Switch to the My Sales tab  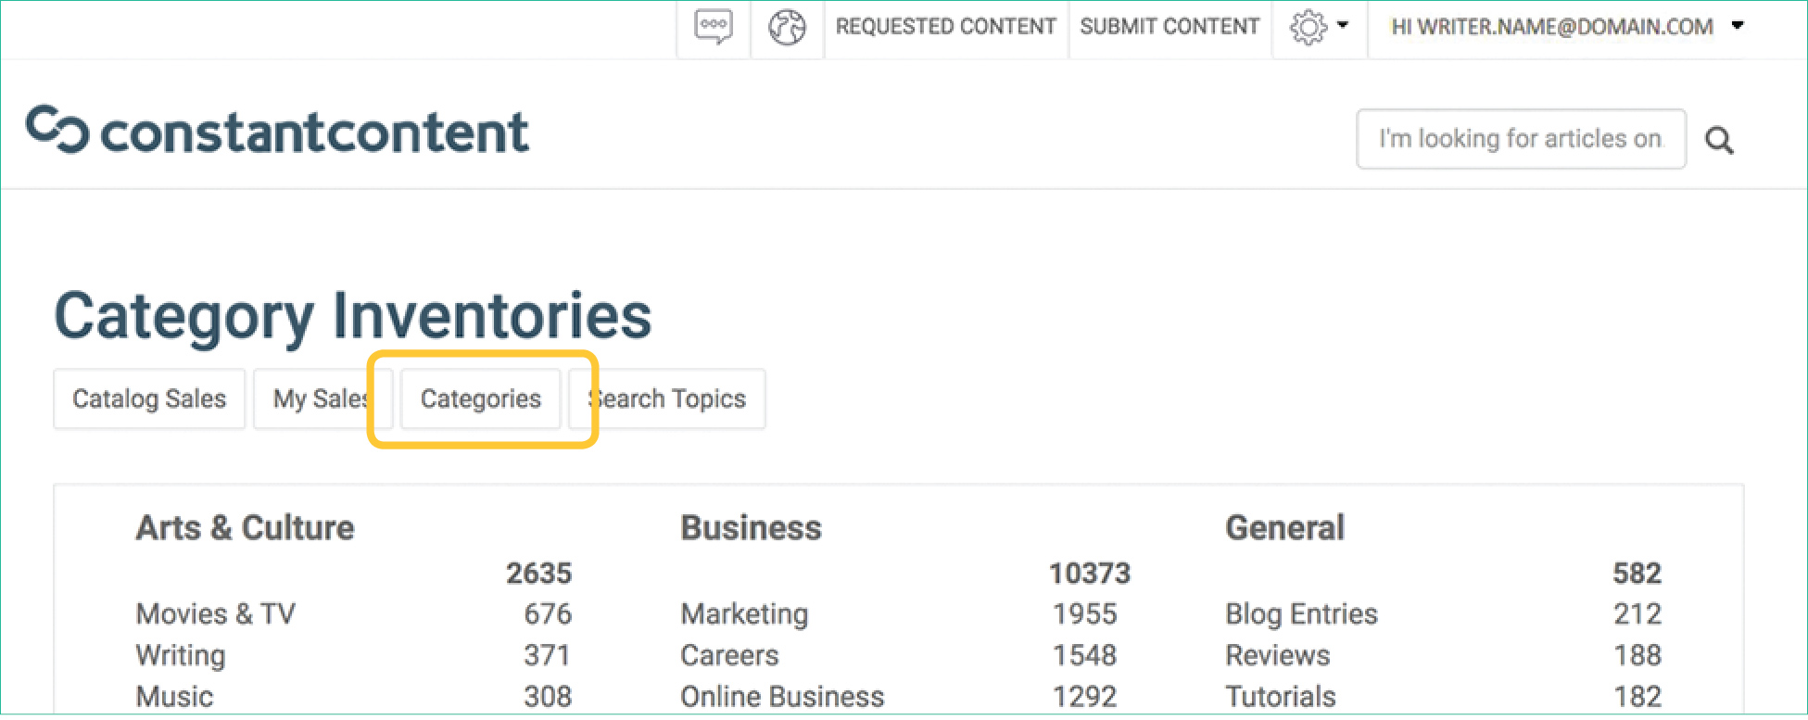[321, 399]
